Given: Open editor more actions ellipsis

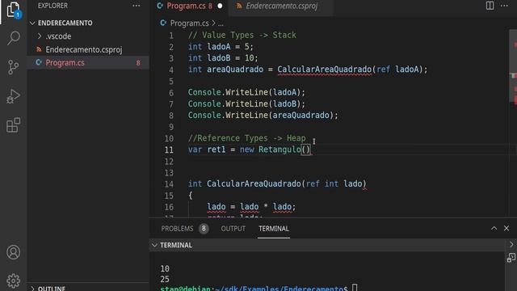Looking at the screenshot, I should 504,6.
